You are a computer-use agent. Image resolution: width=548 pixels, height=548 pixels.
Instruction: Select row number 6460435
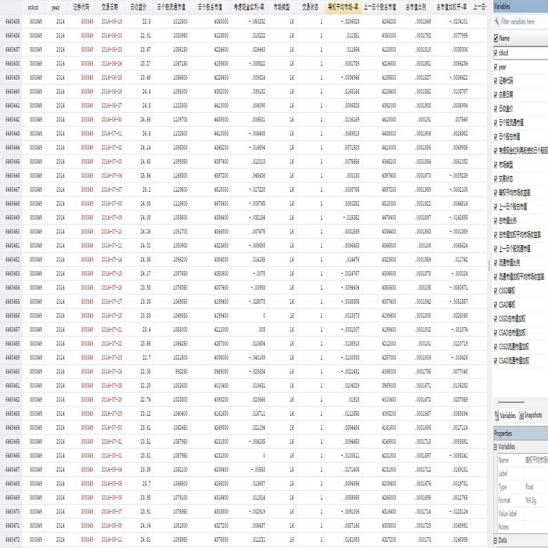click(x=13, y=22)
